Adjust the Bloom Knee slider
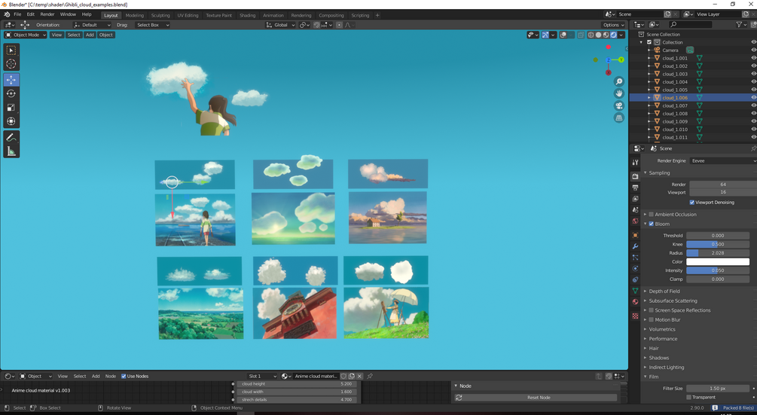Viewport: 757px width, 415px height. 717,244
